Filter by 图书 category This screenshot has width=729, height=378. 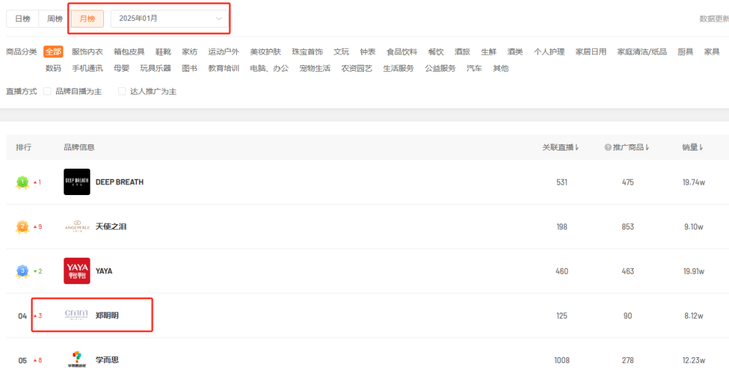(x=189, y=68)
